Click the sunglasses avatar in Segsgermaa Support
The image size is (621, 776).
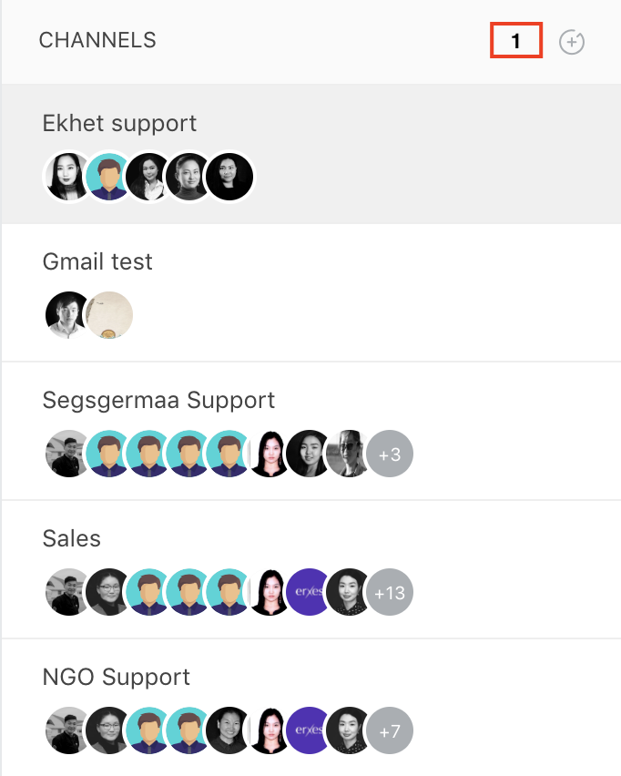point(349,454)
